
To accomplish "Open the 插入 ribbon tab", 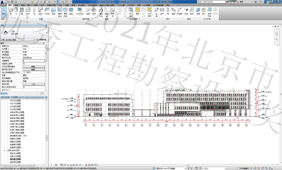I will pos(29,5).
